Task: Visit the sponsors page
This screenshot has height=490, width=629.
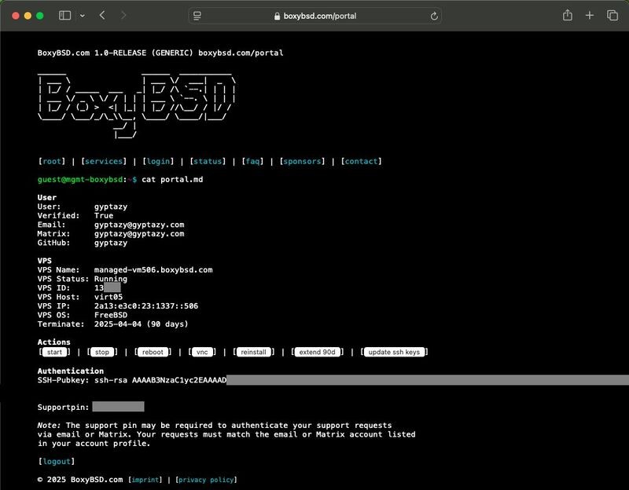Action: (302, 162)
